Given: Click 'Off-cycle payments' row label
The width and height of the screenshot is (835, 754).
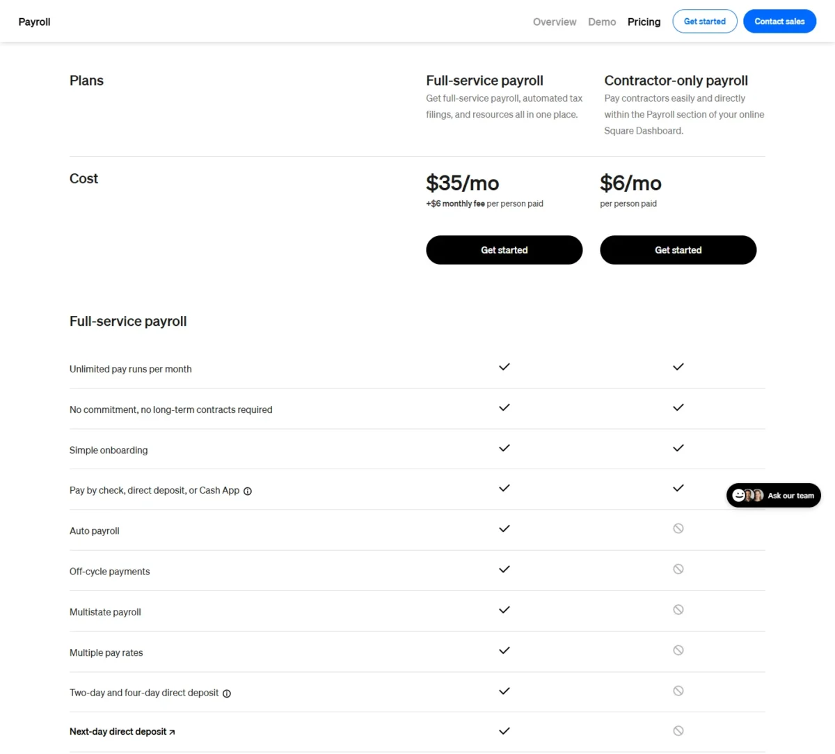Looking at the screenshot, I should click(110, 572).
